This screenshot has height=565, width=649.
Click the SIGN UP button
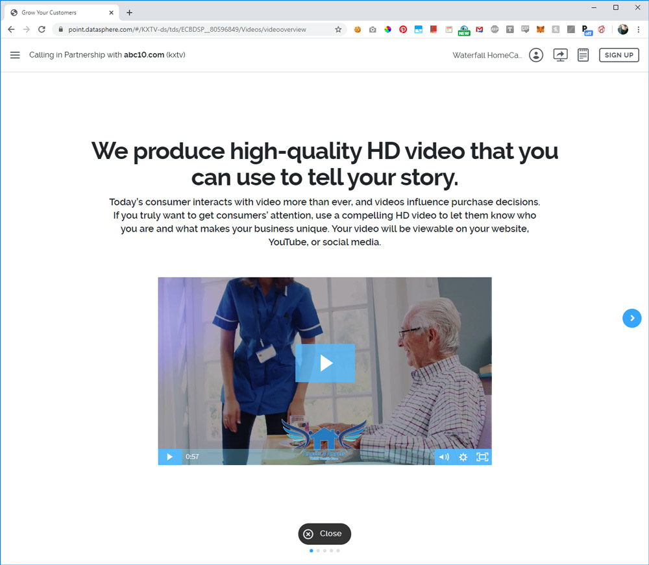point(618,55)
